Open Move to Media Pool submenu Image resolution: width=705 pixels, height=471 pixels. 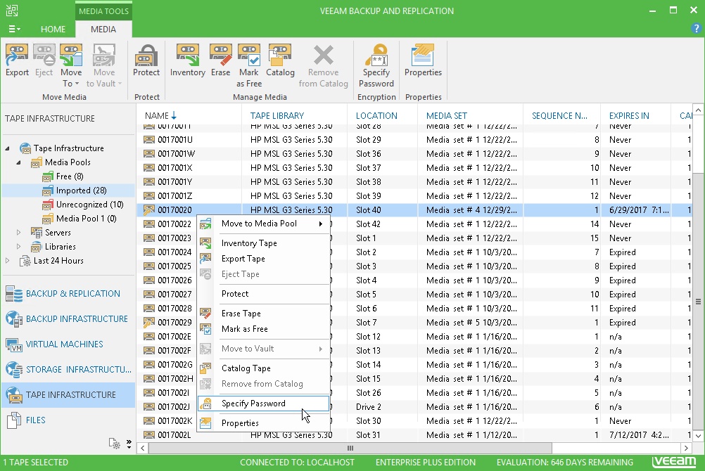264,224
